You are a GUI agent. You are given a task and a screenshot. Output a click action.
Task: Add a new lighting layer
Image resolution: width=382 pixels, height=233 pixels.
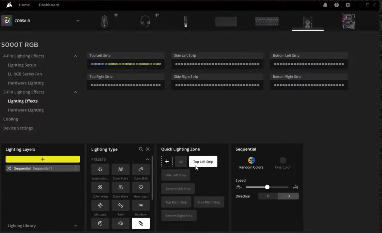point(43,159)
